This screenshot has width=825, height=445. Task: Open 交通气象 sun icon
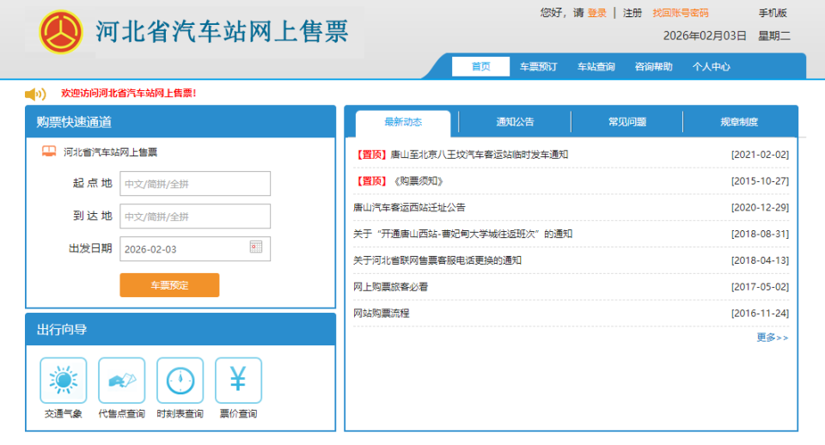pyautogui.click(x=63, y=381)
